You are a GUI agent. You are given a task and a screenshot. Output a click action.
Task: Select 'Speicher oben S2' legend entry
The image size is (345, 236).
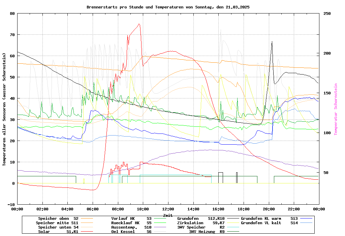(58, 218)
